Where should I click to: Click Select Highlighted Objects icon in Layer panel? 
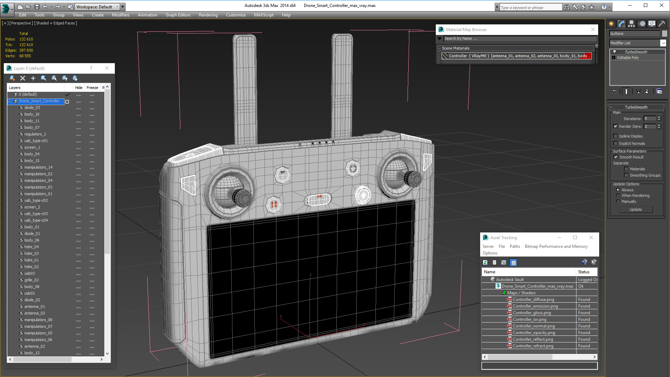(44, 78)
